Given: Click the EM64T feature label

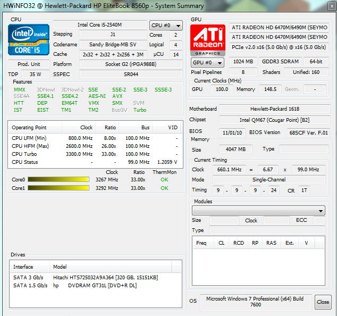Looking at the screenshot, I should pos(70,103).
